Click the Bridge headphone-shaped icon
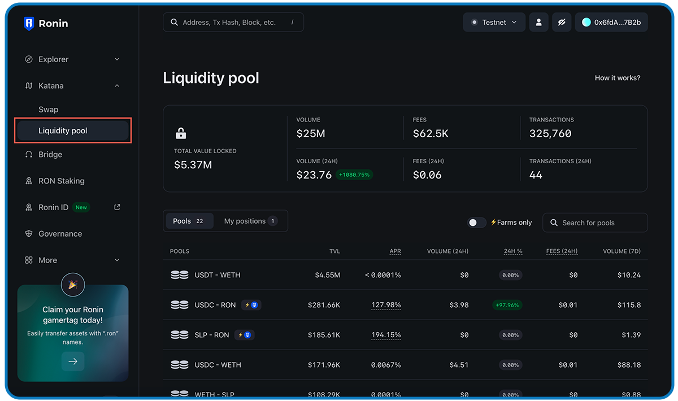Image resolution: width=678 pixels, height=401 pixels. (29, 155)
